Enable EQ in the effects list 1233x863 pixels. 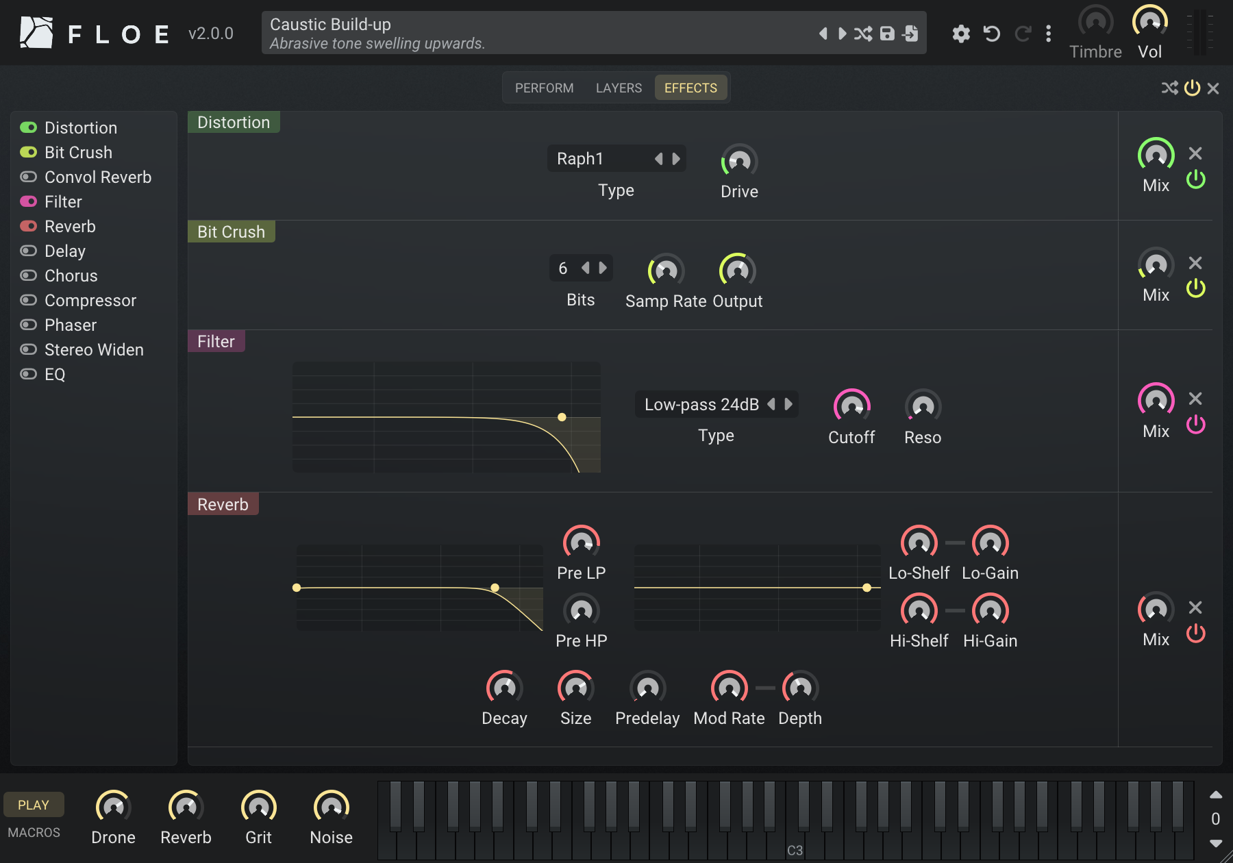(x=28, y=374)
